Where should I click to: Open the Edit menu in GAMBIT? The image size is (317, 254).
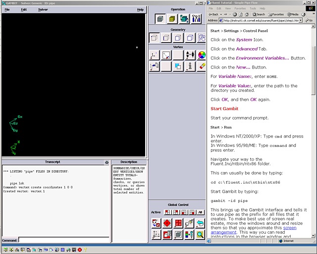pos(24,9)
